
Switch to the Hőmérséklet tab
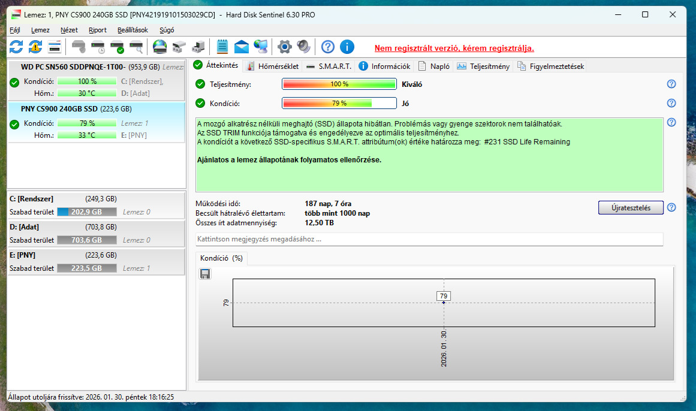273,66
